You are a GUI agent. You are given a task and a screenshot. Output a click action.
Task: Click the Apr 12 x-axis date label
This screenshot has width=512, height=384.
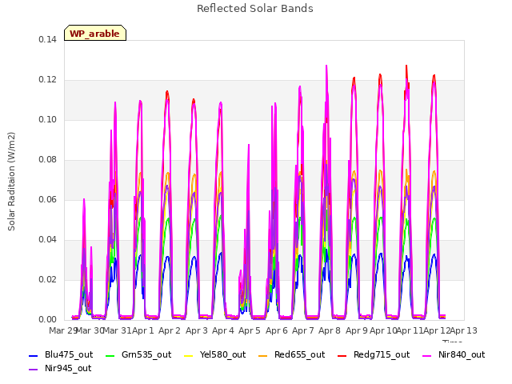(437, 330)
